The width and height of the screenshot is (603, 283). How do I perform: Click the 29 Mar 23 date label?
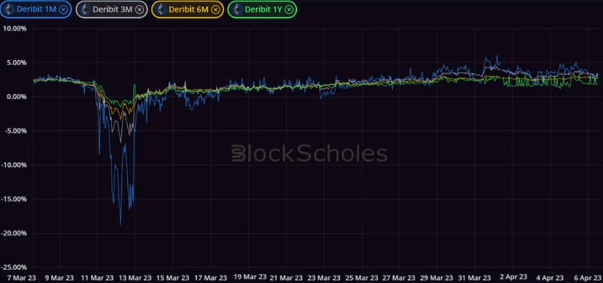pos(438,278)
